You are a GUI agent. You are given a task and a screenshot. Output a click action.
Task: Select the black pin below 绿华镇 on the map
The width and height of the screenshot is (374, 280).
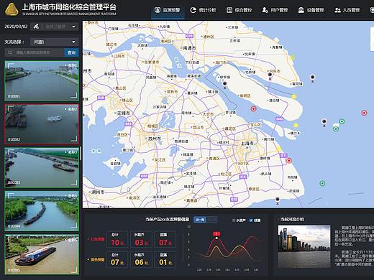click(224, 84)
